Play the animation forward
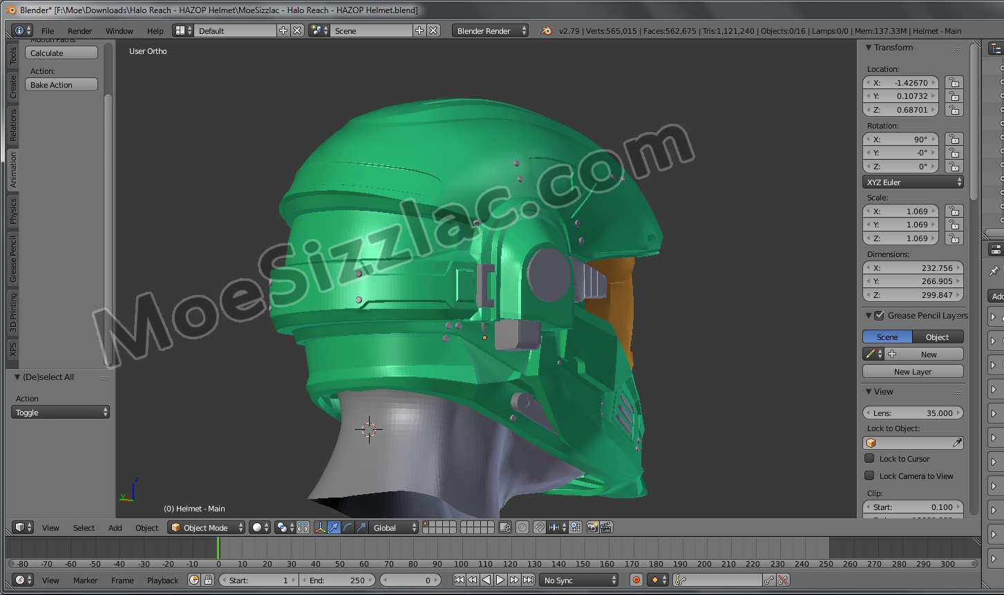Screen dimensions: 1004x595 pyautogui.click(x=500, y=580)
